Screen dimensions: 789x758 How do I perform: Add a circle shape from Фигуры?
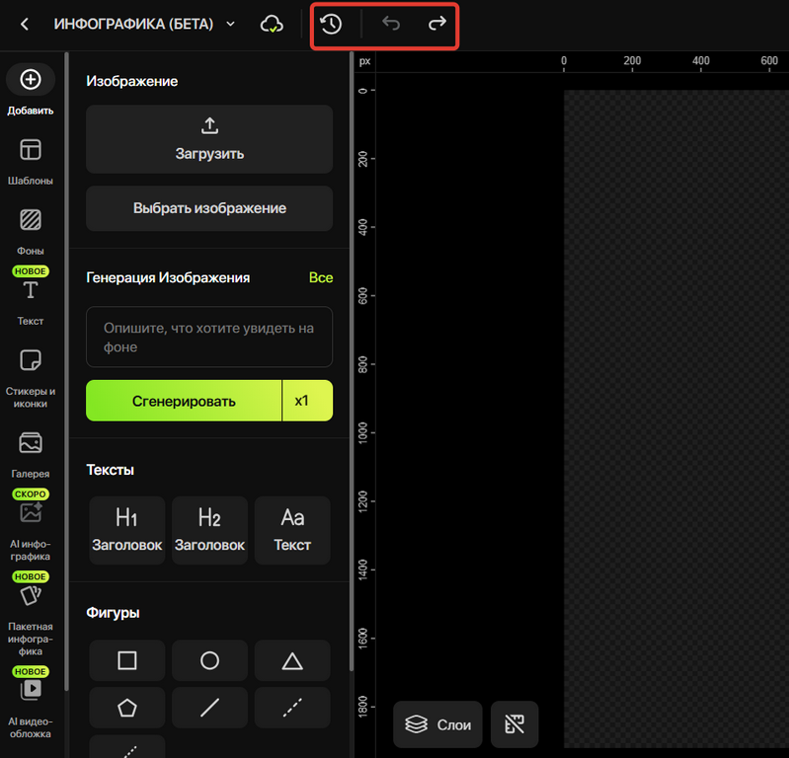209,660
